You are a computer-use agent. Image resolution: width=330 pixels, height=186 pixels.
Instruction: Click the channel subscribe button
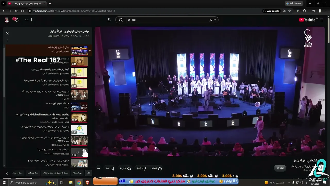pos(280,168)
